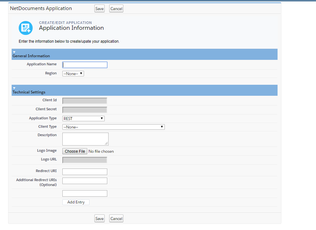The height and width of the screenshot is (230, 316).
Task: Click Choose File for Logo Image
Action: coord(75,151)
